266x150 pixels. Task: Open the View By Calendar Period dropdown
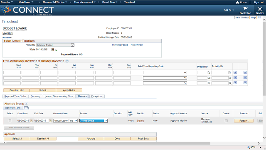55,45
